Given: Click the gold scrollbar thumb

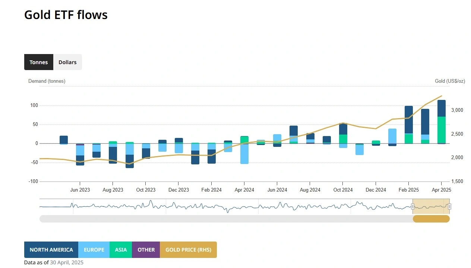Looking at the screenshot, I should coord(431,219).
